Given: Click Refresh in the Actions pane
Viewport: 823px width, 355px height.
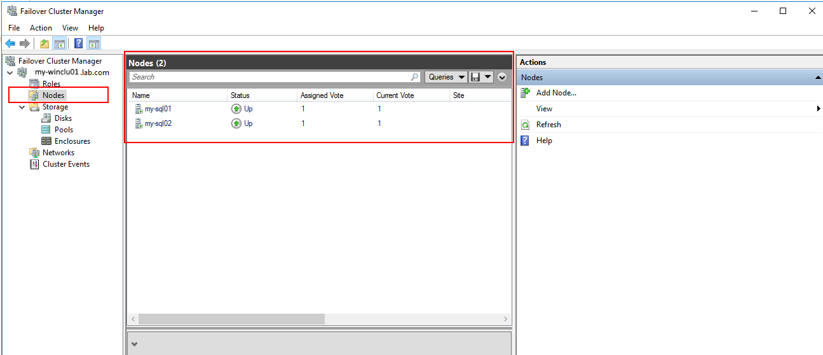Looking at the screenshot, I should click(x=548, y=125).
